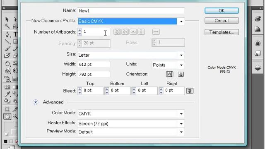Select the Slice tool
The height and width of the screenshot is (149, 265).
15,109
